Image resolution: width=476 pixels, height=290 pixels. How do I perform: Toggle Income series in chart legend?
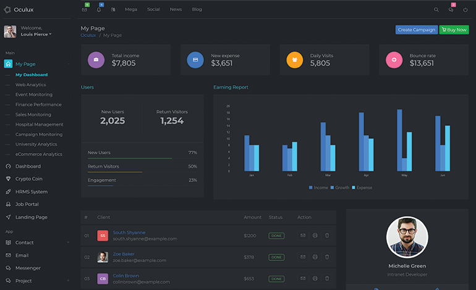[x=318, y=188]
